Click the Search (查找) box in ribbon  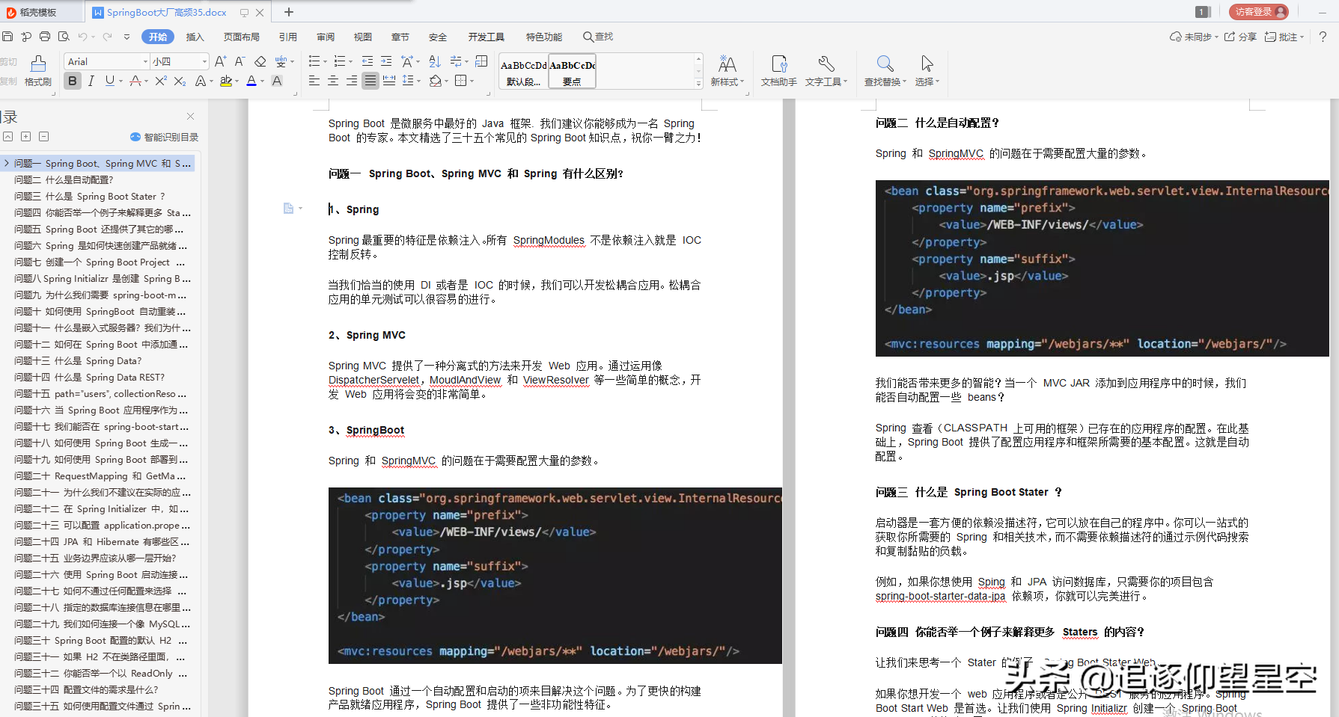coord(599,37)
